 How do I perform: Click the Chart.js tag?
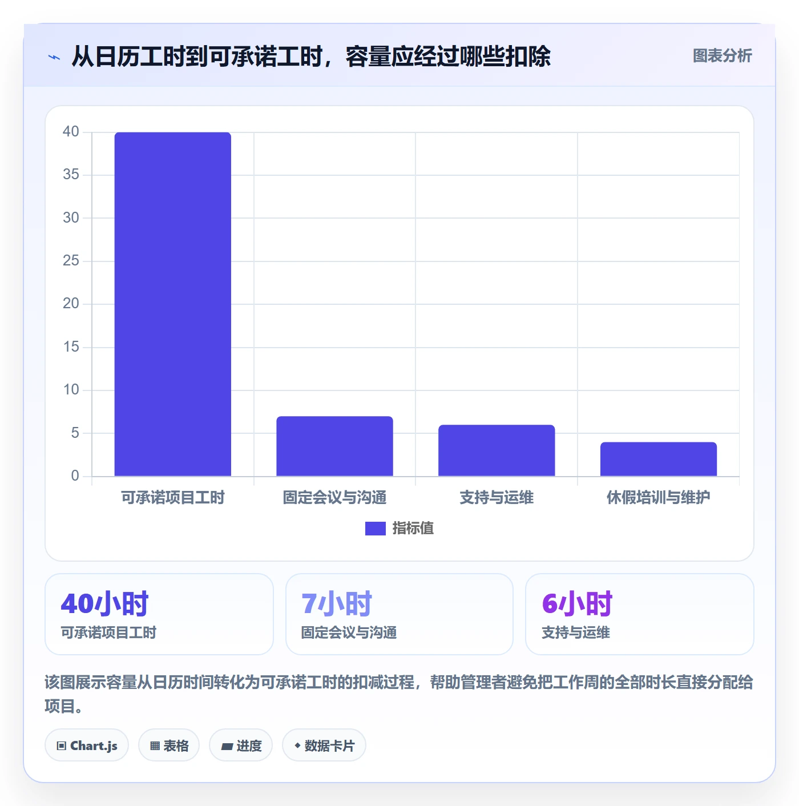(87, 745)
